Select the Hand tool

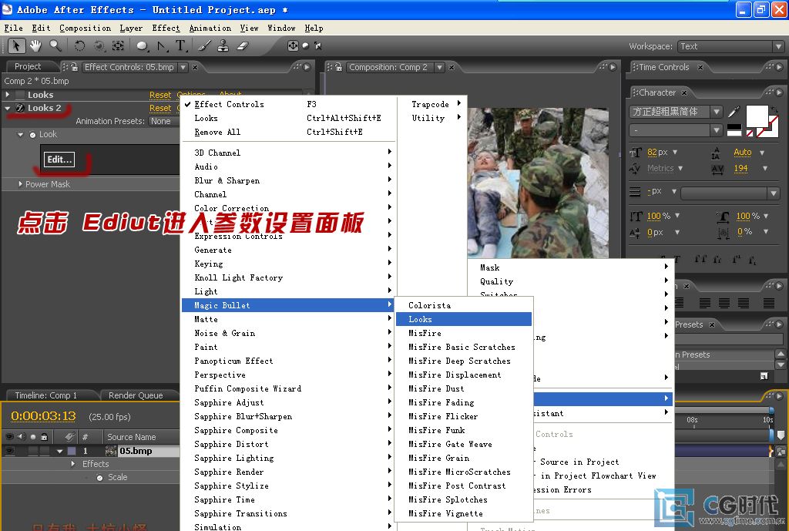(x=35, y=45)
